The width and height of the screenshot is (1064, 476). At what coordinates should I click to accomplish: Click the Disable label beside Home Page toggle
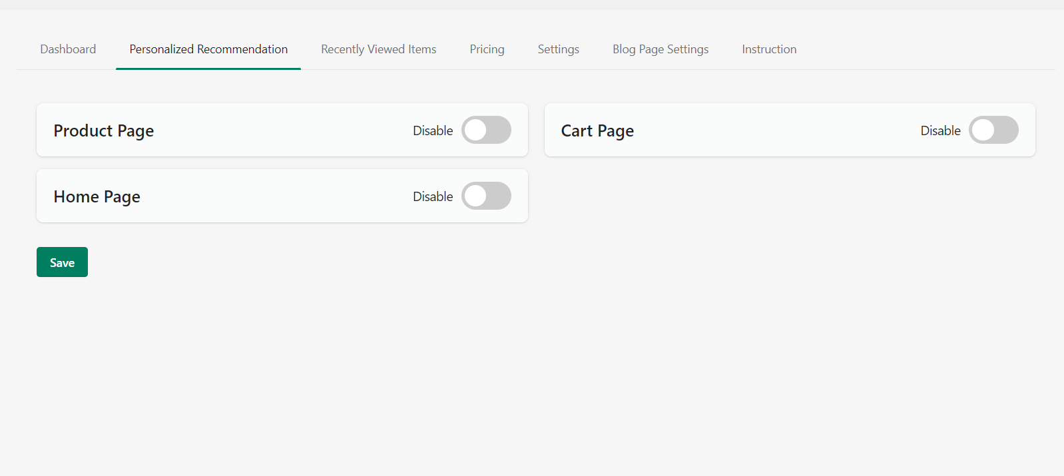click(433, 196)
